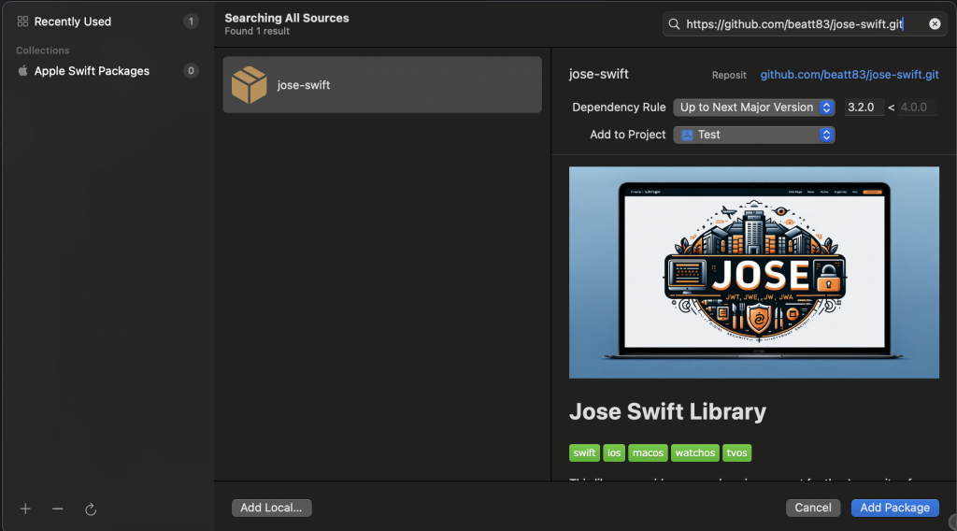
Task: Click the Collections section header
Action: pyautogui.click(x=43, y=50)
